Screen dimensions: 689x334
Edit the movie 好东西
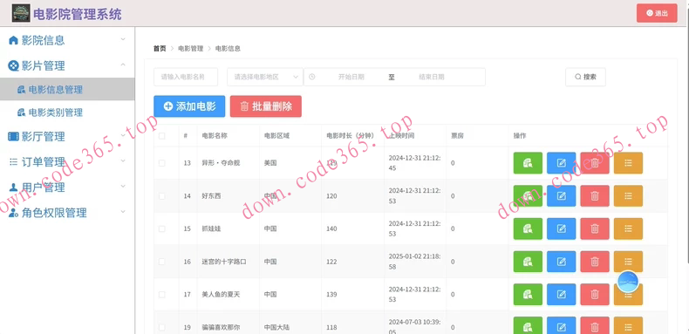[x=561, y=196]
